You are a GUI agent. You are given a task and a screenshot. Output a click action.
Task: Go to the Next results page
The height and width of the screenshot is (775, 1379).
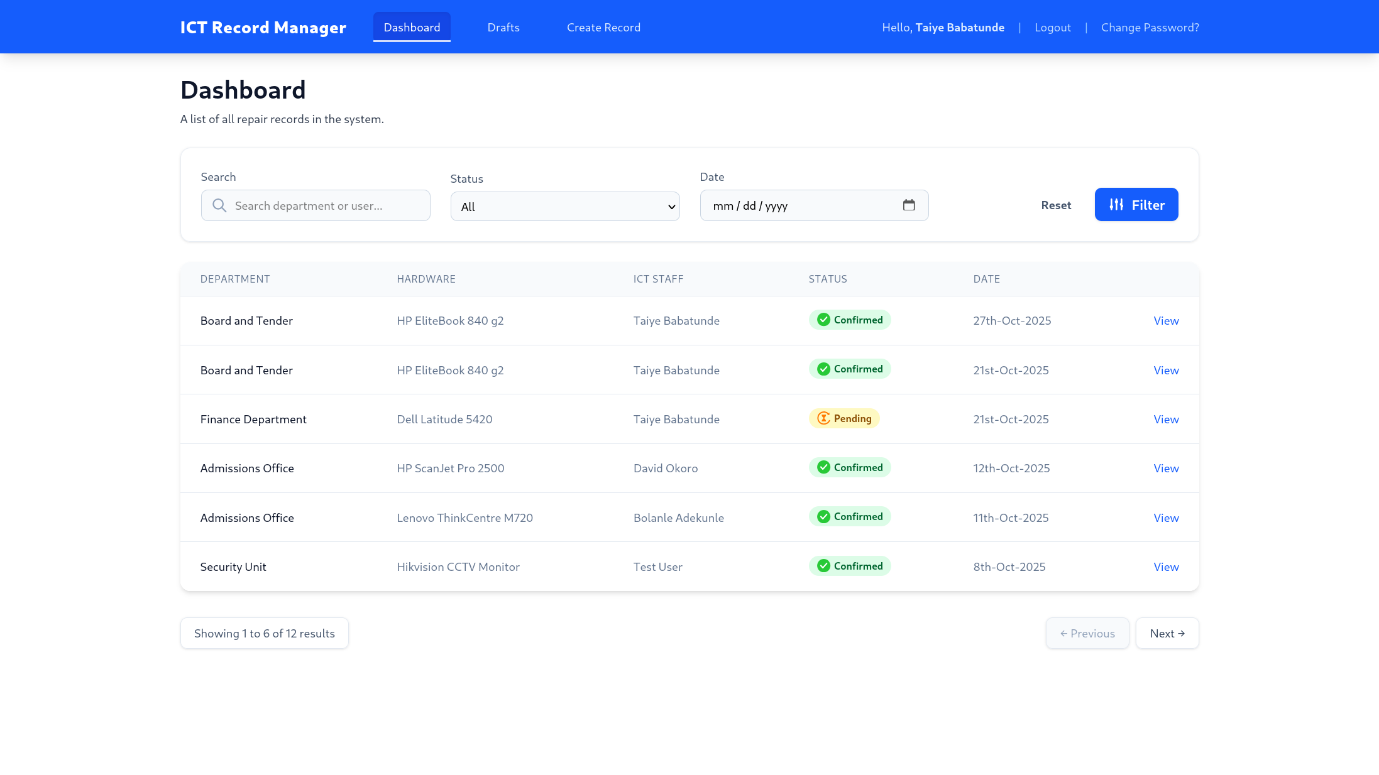coord(1167,633)
